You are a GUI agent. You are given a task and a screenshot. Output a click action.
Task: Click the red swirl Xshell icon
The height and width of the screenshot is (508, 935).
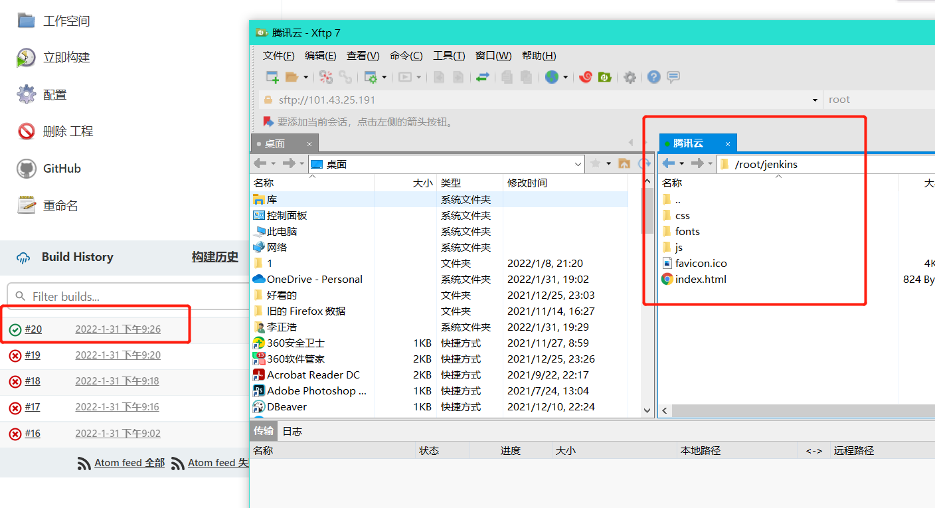tap(585, 77)
